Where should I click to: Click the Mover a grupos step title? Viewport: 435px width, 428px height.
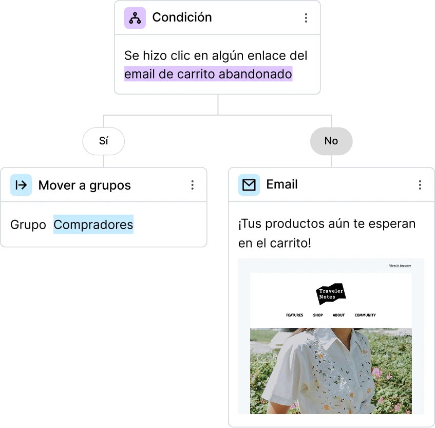pyautogui.click(x=85, y=185)
